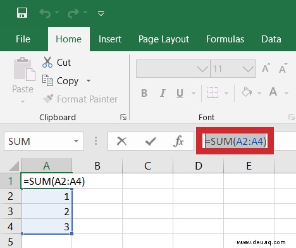
Task: Select column A header
Action: tap(46, 166)
